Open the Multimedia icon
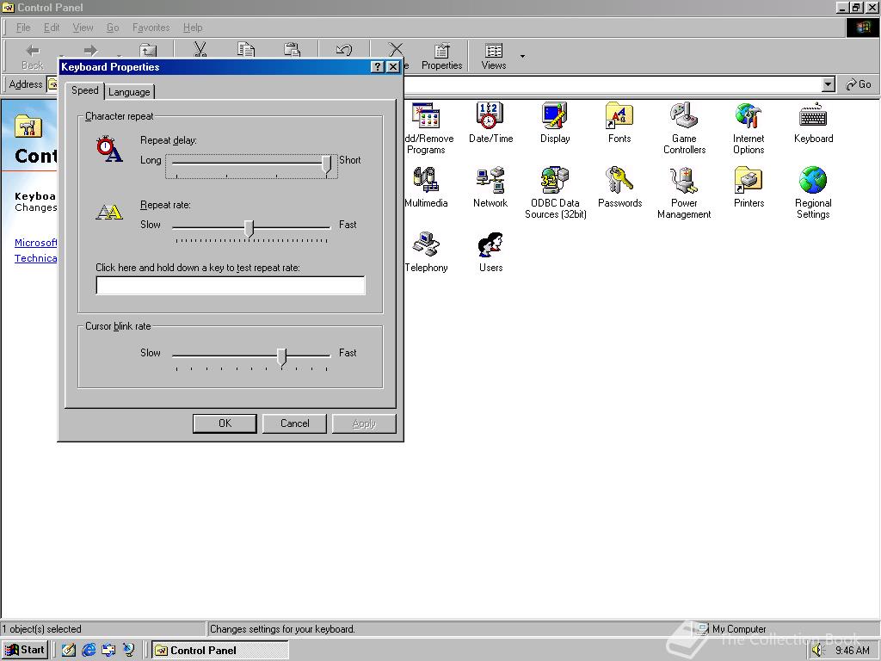This screenshot has width=881, height=661. (x=426, y=187)
